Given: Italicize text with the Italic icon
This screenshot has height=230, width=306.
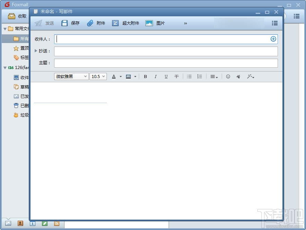Looking at the screenshot, I should [x=156, y=76].
